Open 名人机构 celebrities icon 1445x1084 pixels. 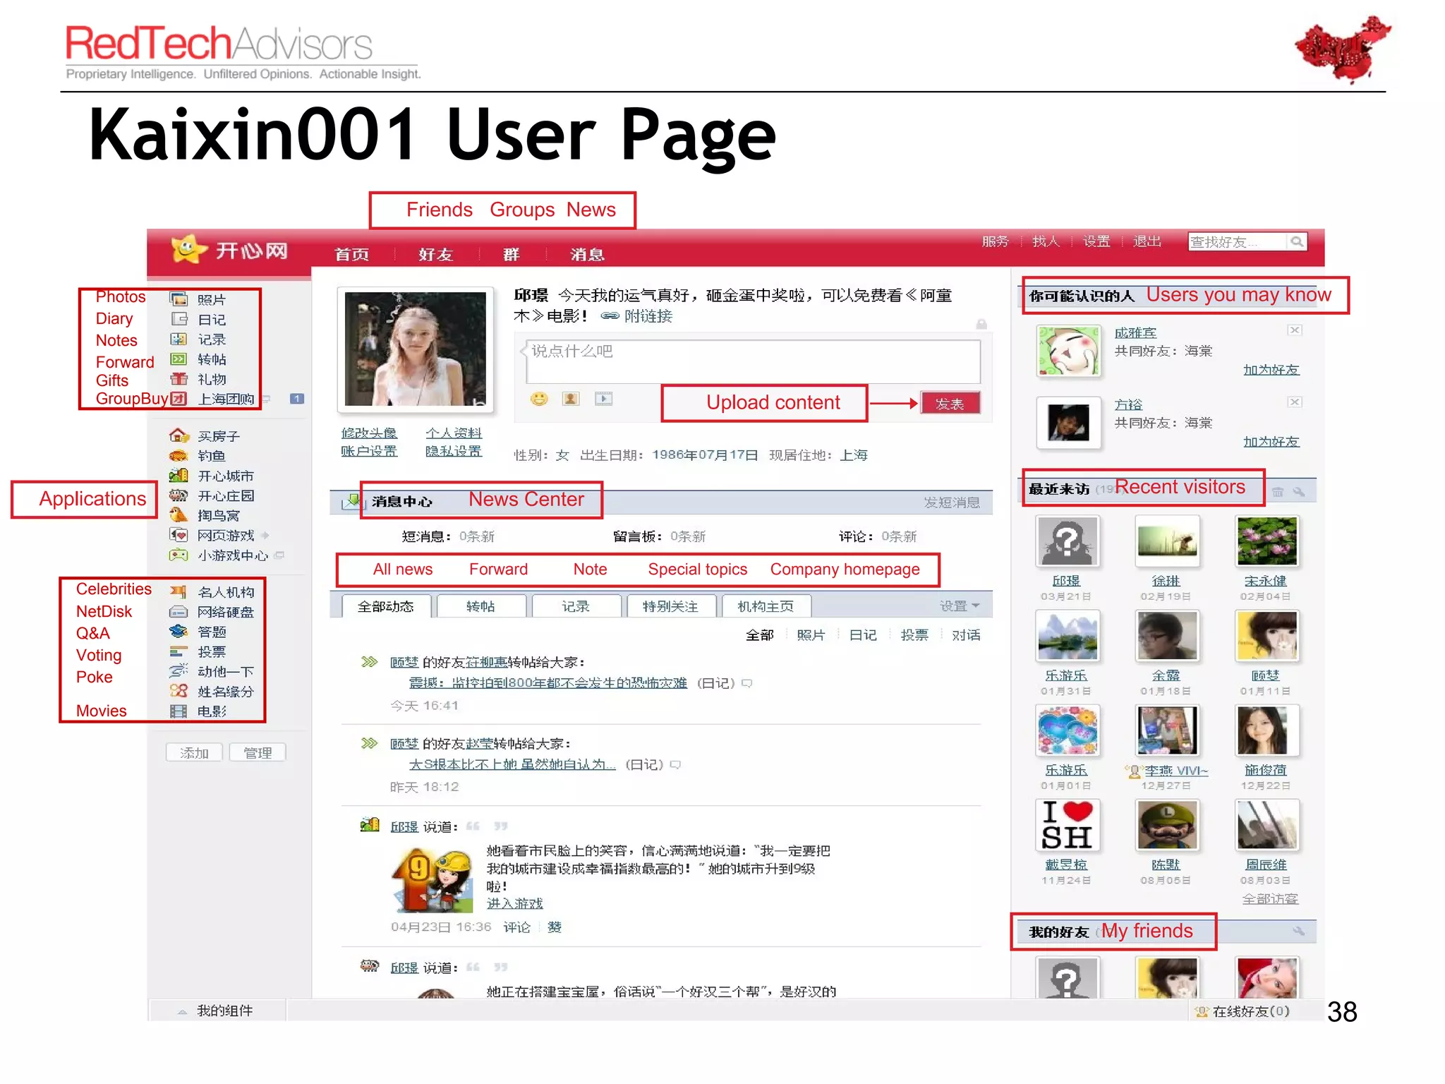[x=179, y=591]
